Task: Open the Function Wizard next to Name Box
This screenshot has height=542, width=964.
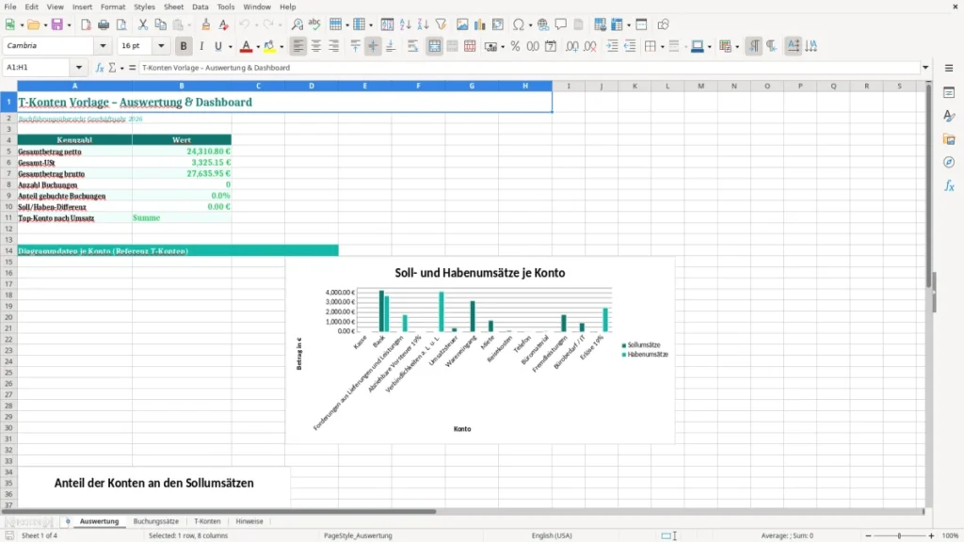Action: 100,68
